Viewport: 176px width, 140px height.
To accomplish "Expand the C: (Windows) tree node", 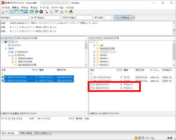I will point(9,52).
